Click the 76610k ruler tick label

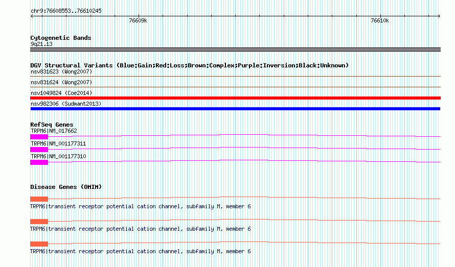[380, 20]
